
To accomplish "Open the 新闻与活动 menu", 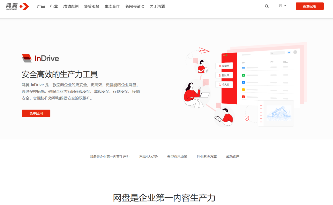I will tap(135, 6).
